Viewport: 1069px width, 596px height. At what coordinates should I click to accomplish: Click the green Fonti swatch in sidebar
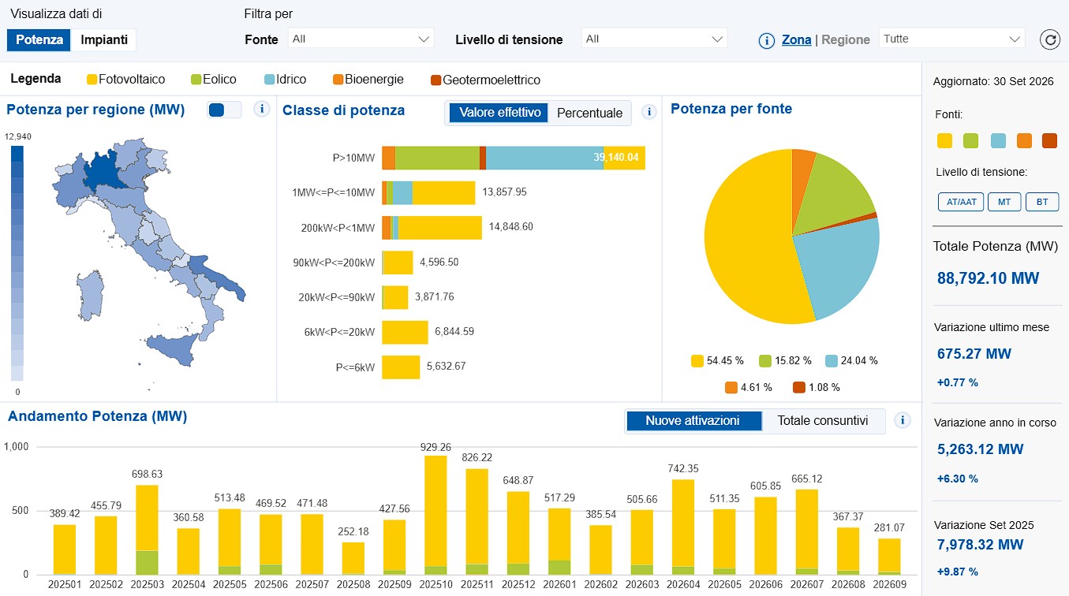click(970, 141)
